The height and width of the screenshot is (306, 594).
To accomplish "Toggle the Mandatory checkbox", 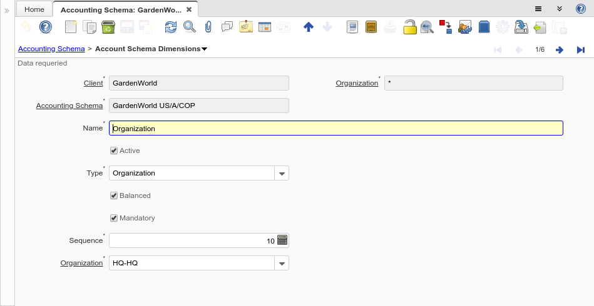I will click(114, 218).
